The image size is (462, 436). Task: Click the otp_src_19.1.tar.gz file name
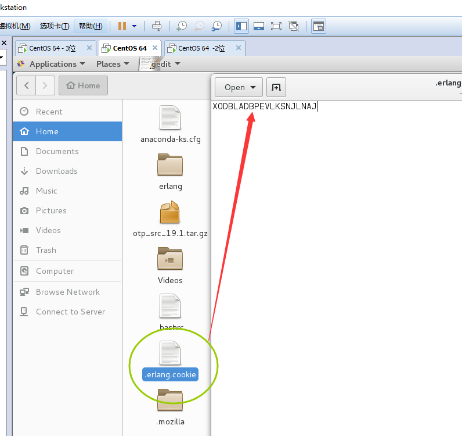click(170, 234)
